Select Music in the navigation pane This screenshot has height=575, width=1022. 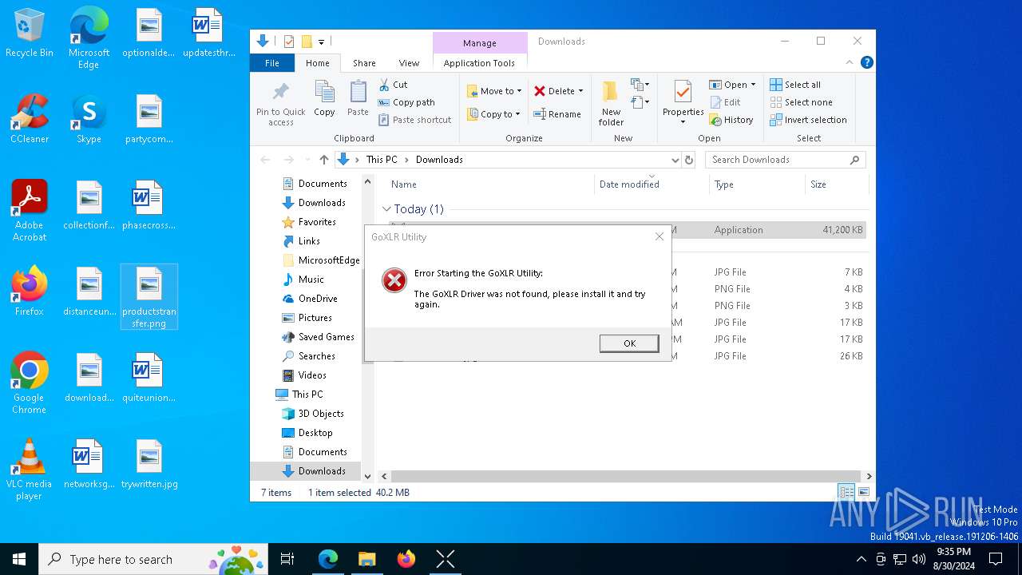(311, 280)
